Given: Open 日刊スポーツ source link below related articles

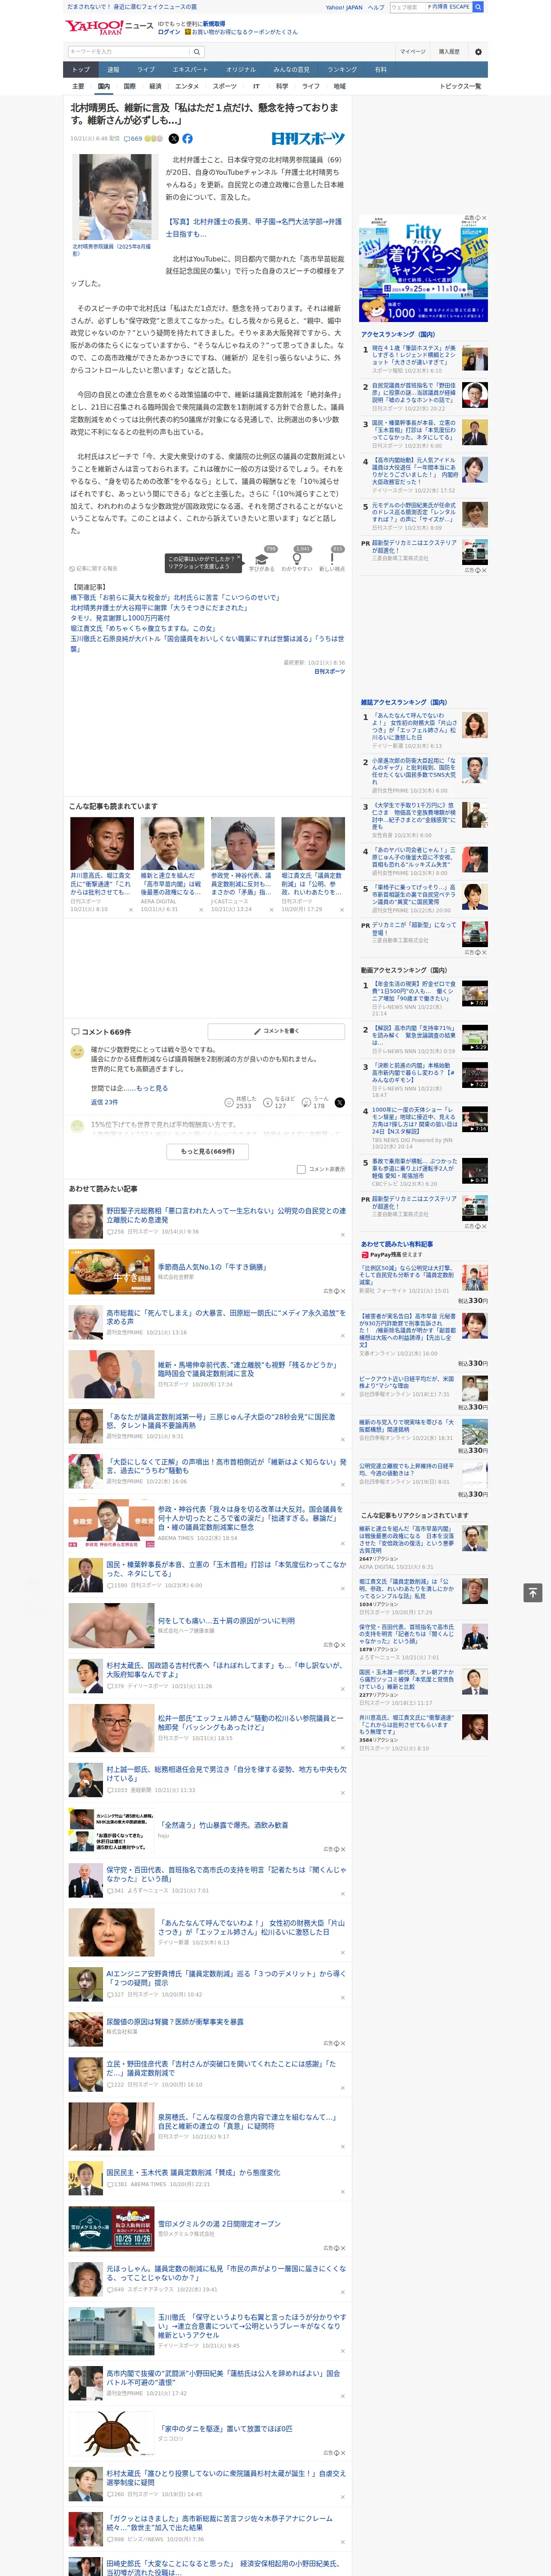Looking at the screenshot, I should 329,671.
